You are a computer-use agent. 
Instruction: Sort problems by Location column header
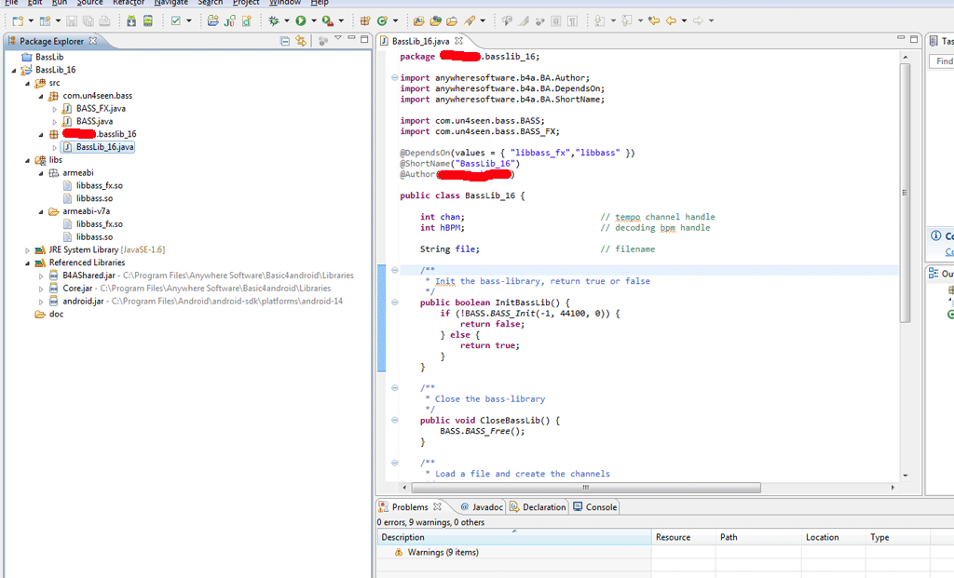[834, 537]
